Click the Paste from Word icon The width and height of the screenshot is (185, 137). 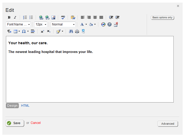pyautogui.click(x=73, y=17)
